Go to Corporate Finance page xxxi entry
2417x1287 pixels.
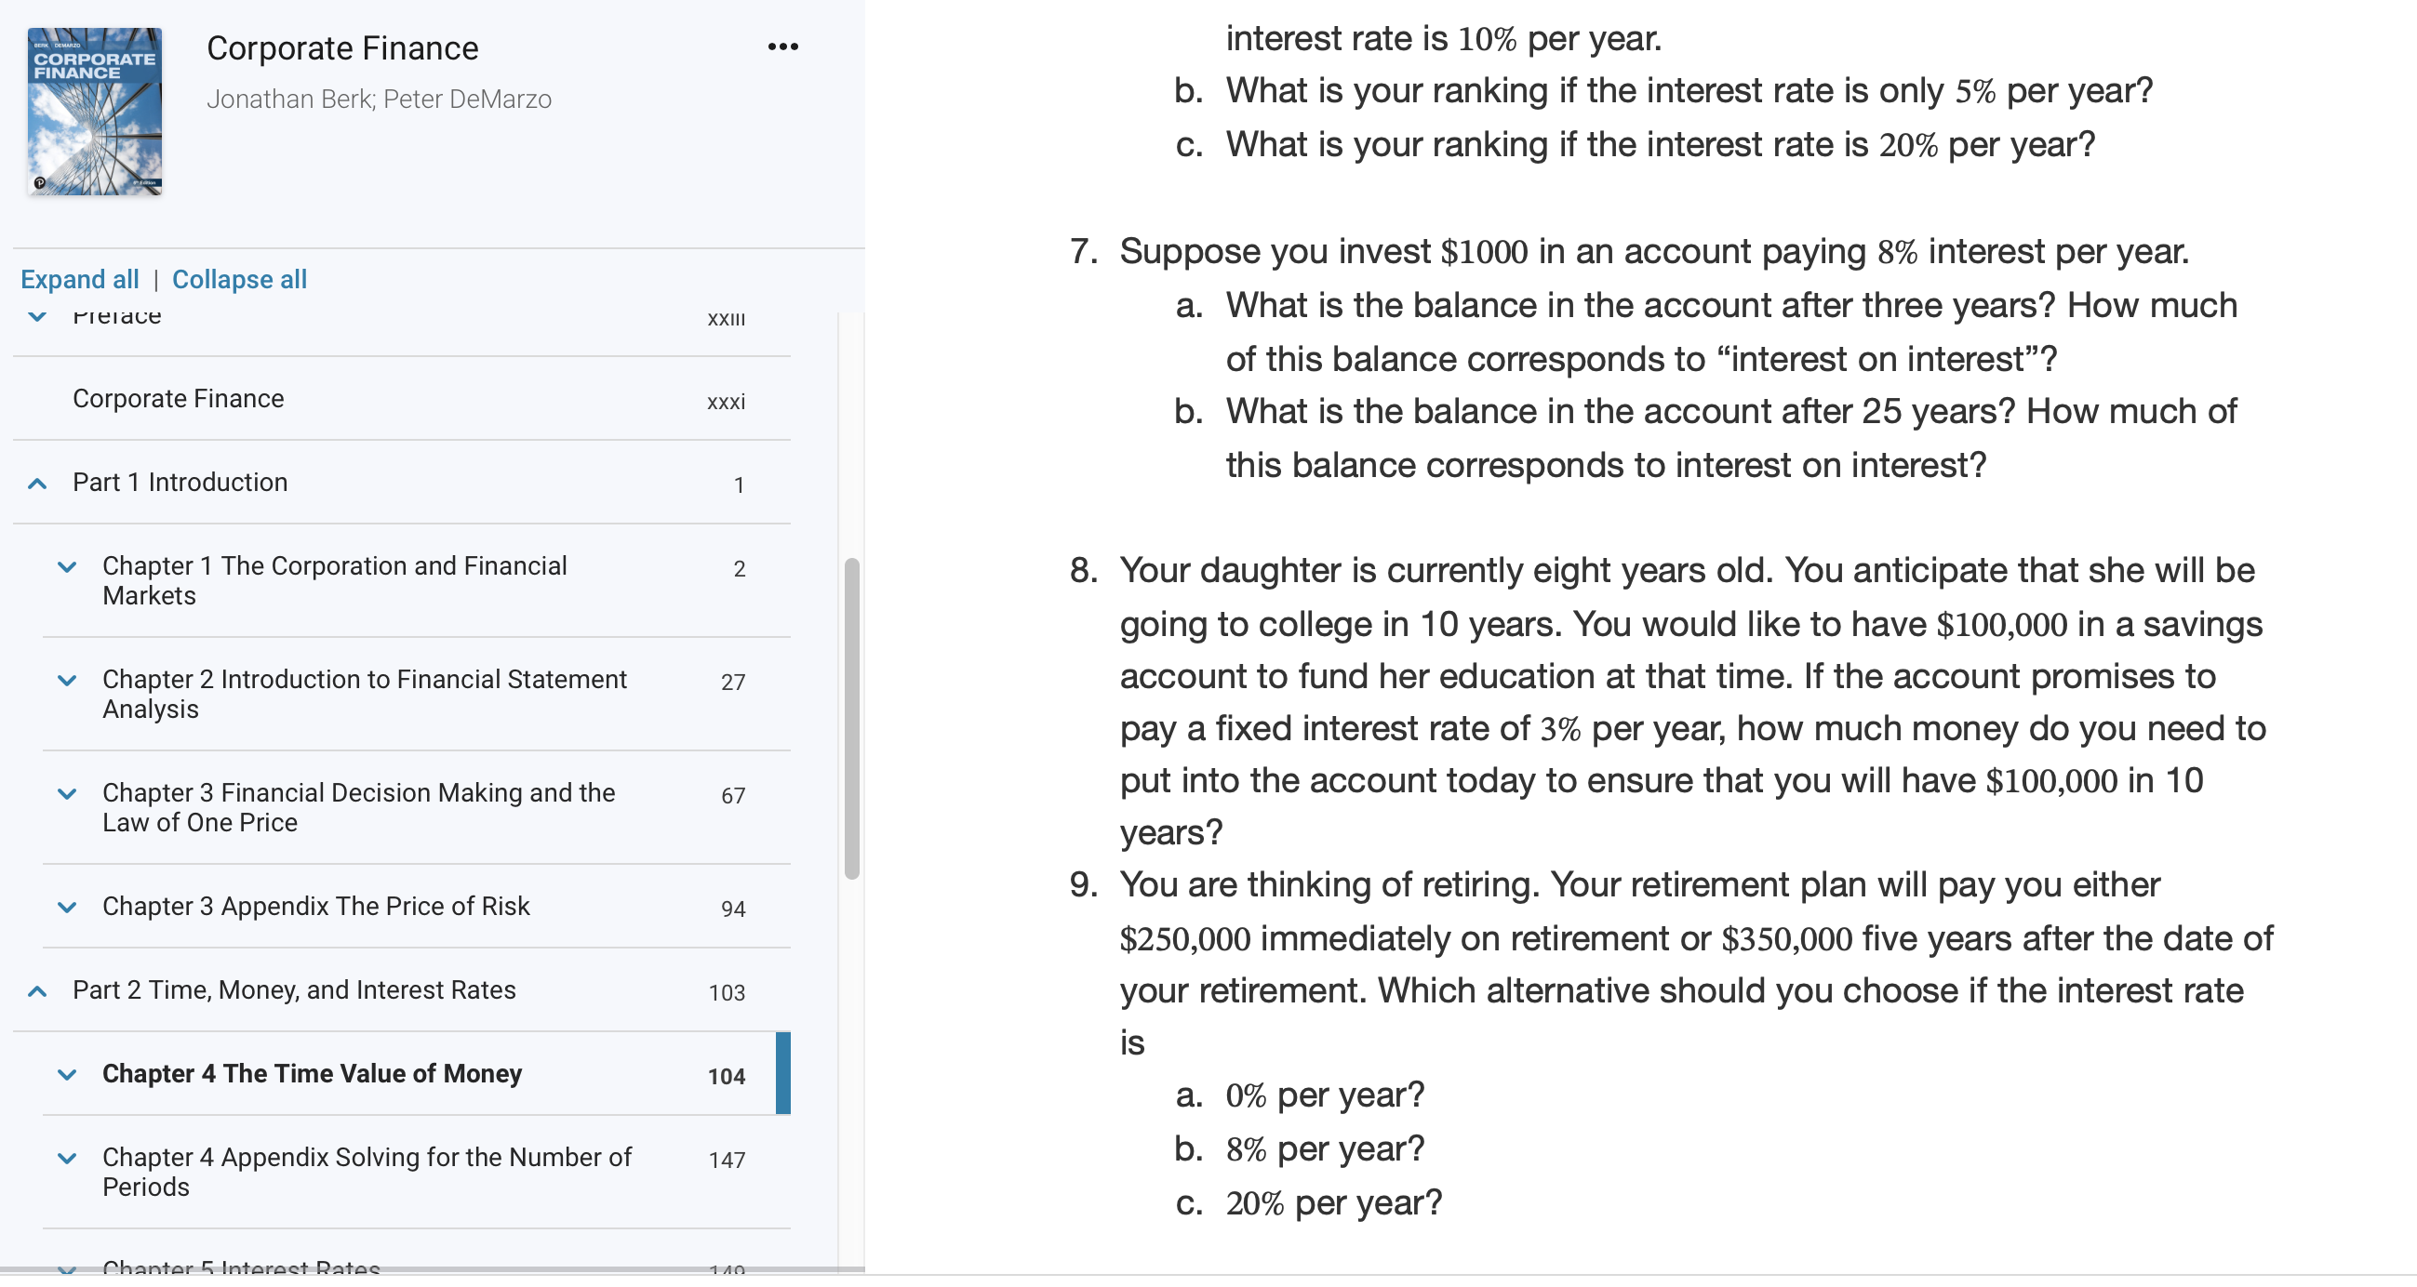point(403,399)
